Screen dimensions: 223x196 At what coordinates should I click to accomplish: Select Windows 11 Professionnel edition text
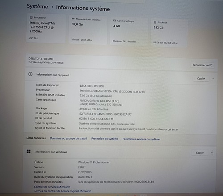[94, 162]
